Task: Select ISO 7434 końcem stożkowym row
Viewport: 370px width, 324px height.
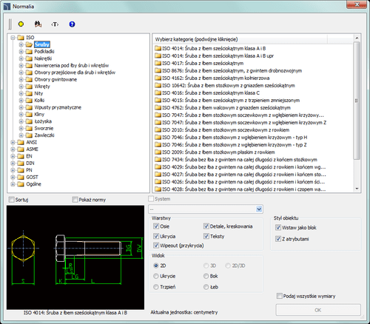Action: pyautogui.click(x=236, y=159)
